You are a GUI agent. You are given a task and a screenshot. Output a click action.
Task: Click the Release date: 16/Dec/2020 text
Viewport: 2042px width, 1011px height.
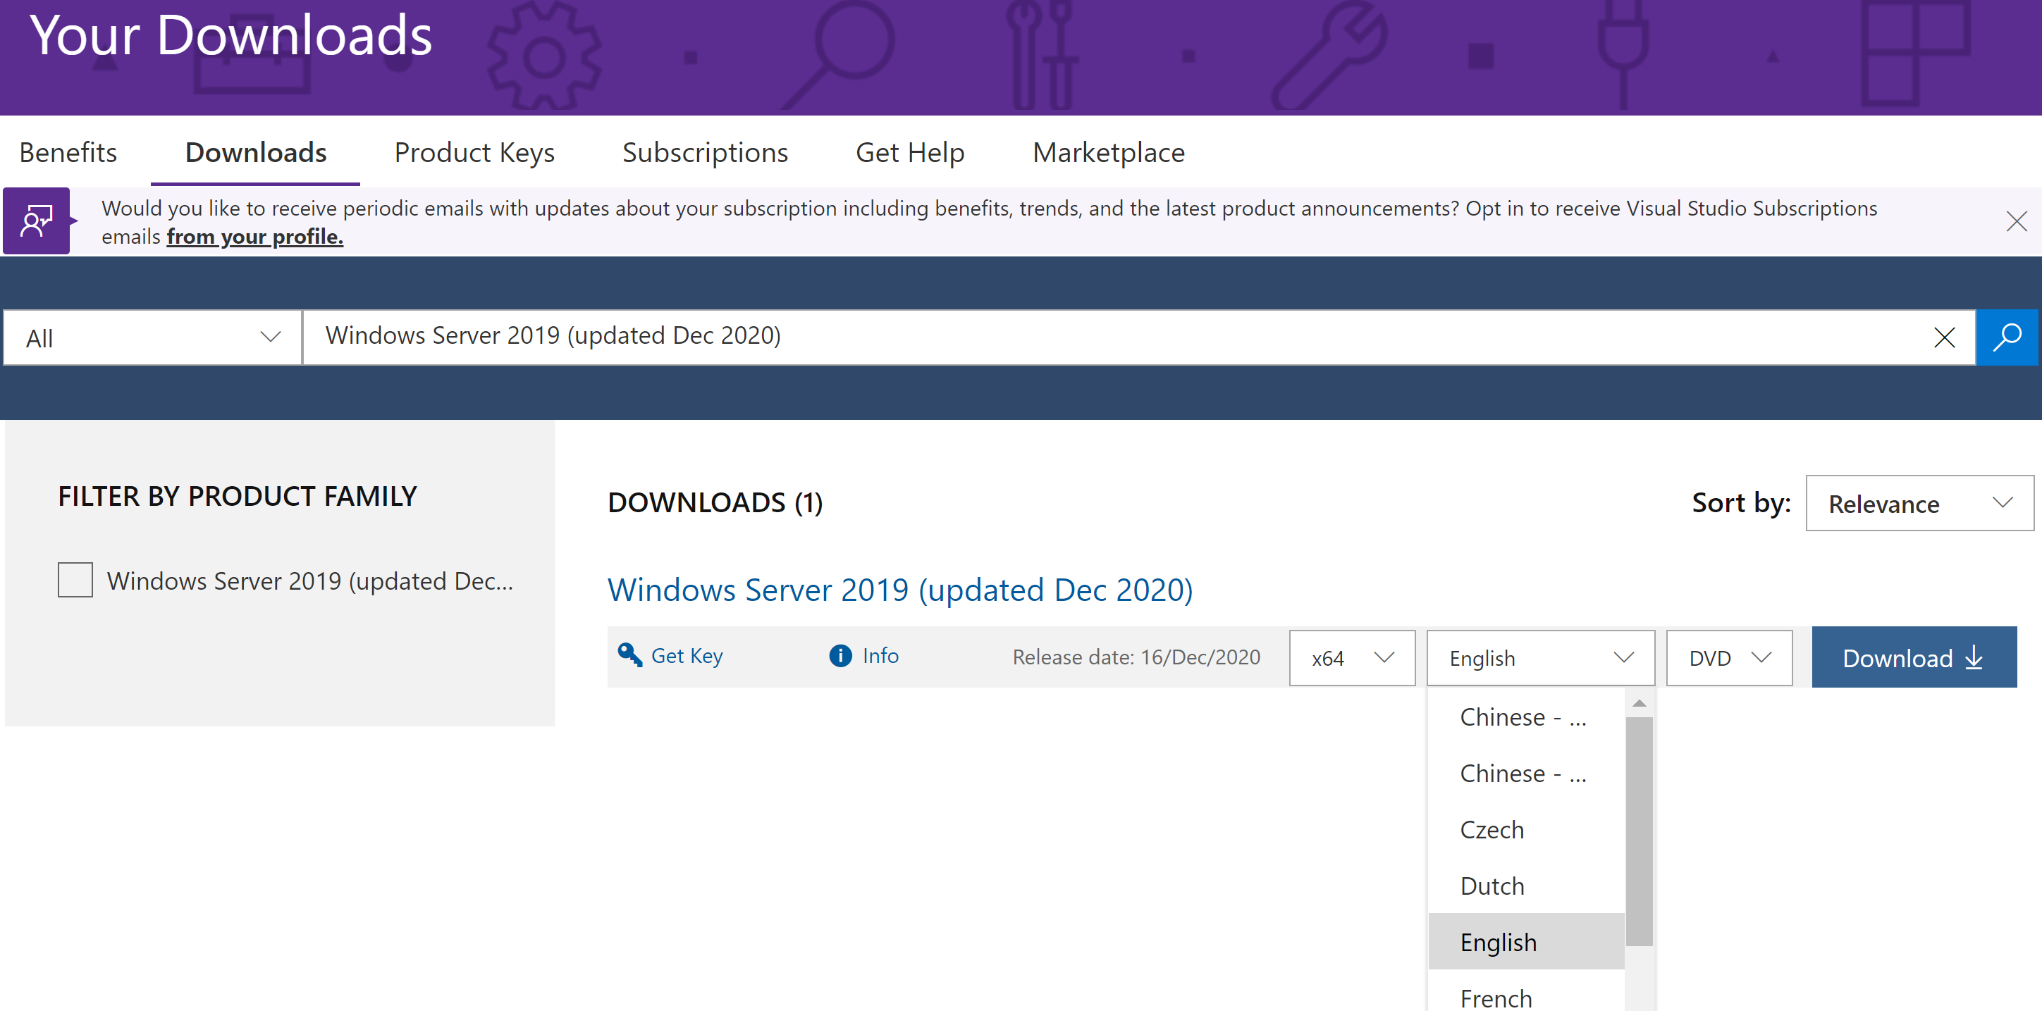tap(1136, 657)
